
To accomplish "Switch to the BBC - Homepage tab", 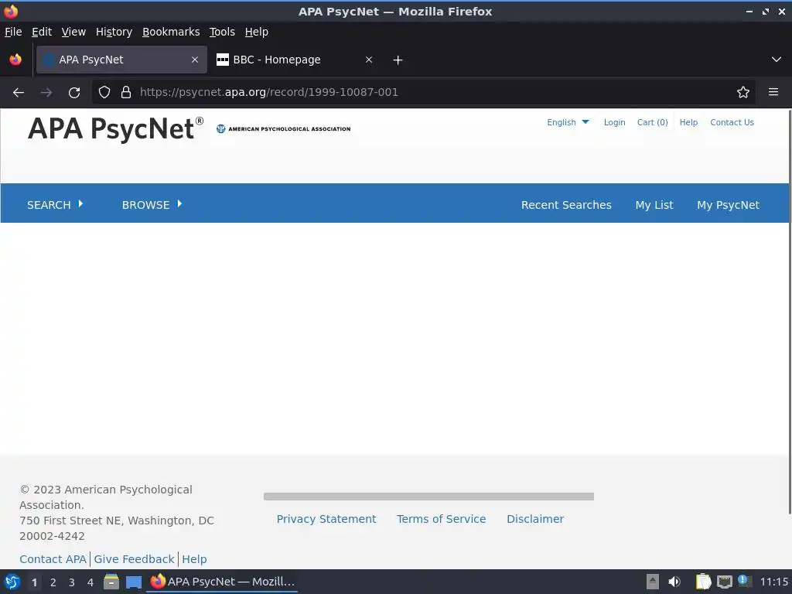I will click(294, 60).
